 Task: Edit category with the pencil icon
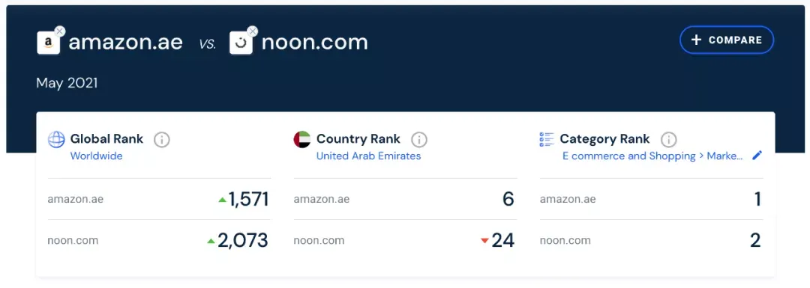pos(757,156)
